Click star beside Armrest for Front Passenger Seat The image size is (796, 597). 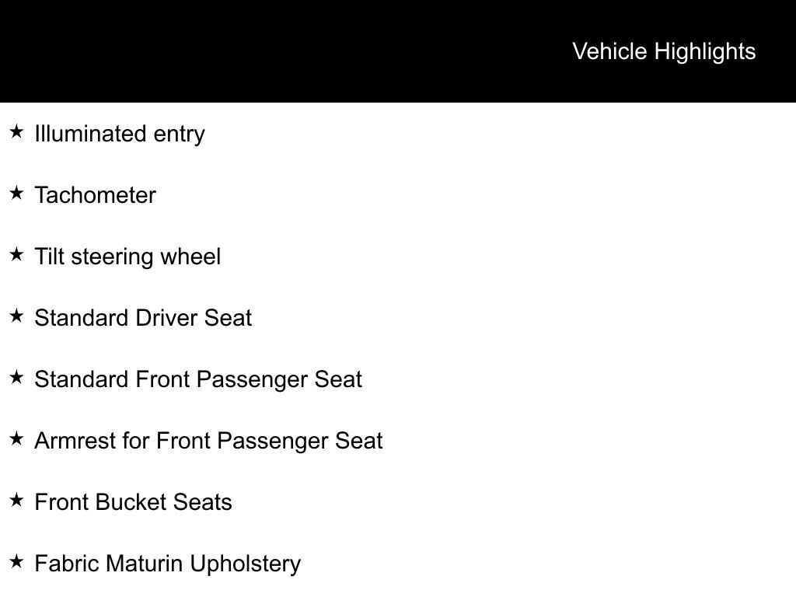pos(16,439)
